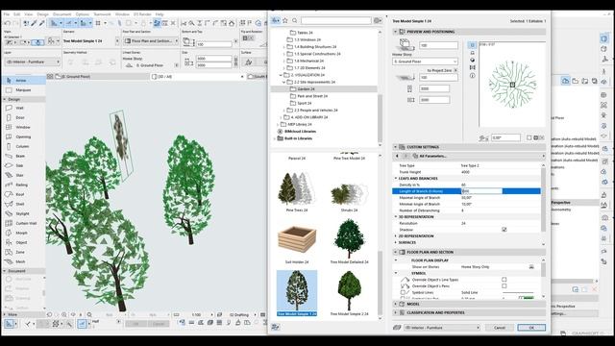Click the search magnifier icon in library browser

pyautogui.click(x=295, y=20)
